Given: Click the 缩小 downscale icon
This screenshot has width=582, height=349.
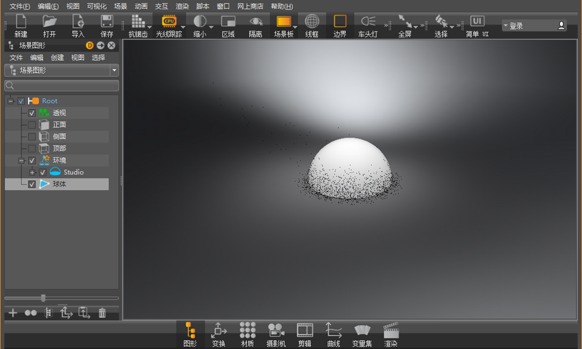Looking at the screenshot, I should 200,22.
